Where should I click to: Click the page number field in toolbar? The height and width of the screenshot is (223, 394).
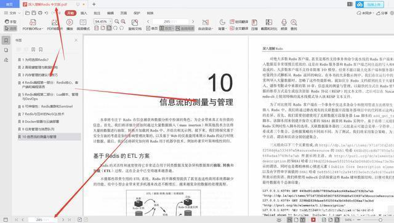171,22
